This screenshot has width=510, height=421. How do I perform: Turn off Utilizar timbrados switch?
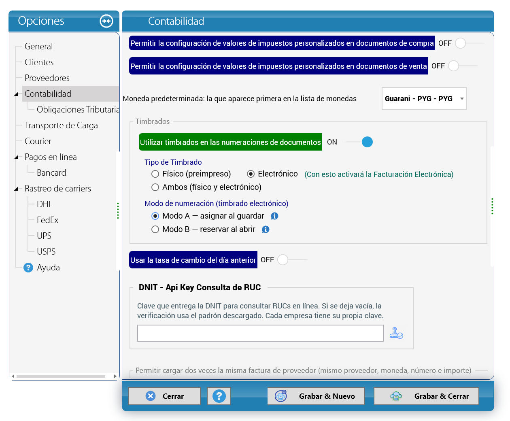coord(358,142)
